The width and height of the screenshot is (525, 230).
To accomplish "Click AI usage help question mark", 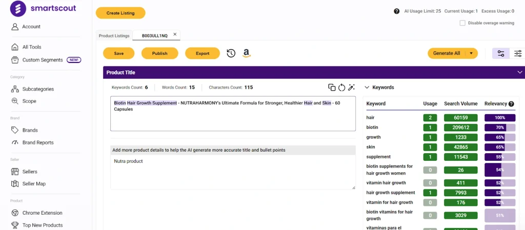I will (x=397, y=11).
